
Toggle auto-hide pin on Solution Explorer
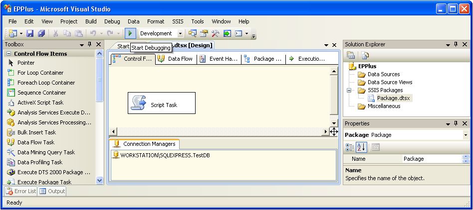tap(456, 44)
